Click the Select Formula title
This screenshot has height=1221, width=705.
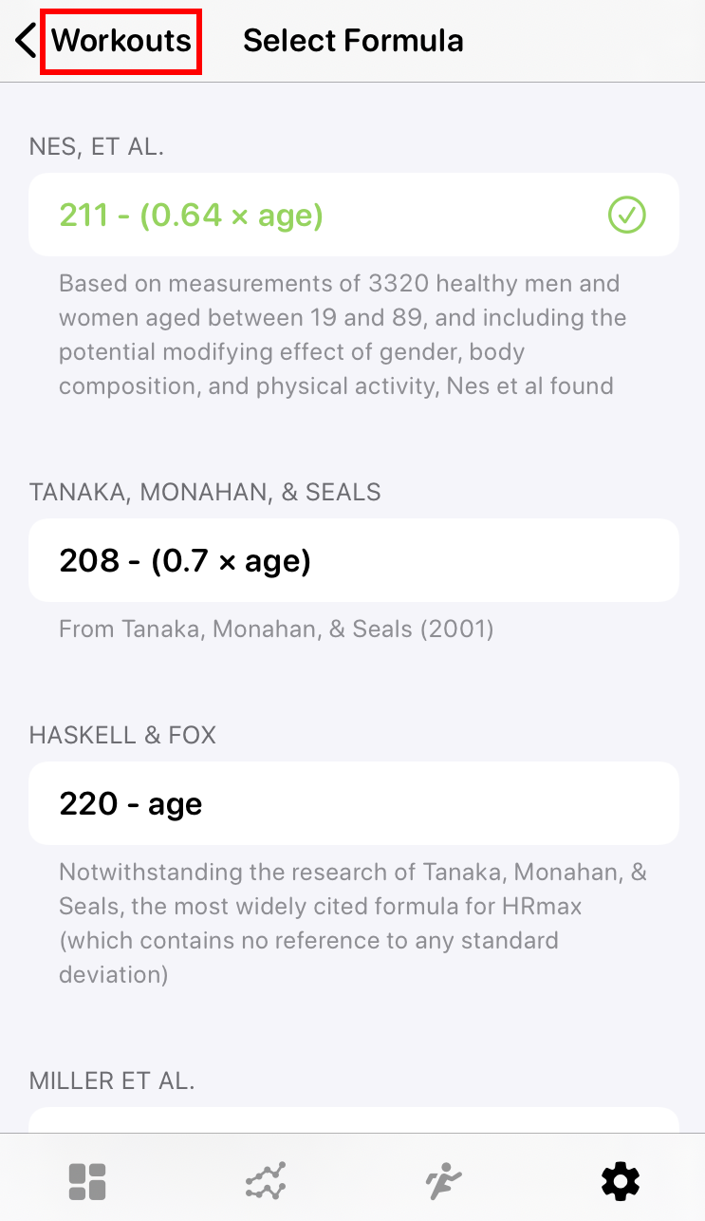353,41
